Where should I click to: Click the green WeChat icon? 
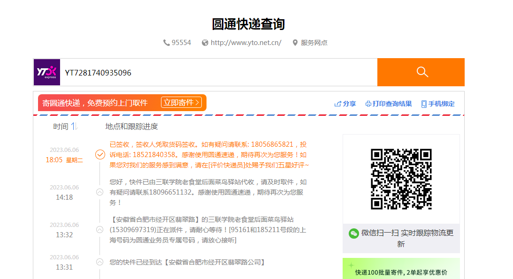point(354,233)
